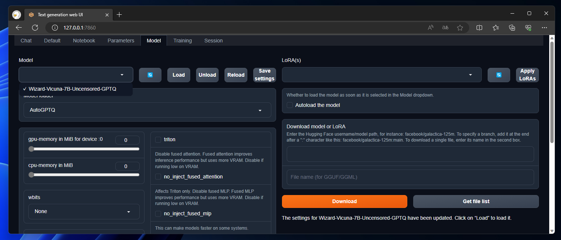Go back to the previous page
561x240 pixels.
coord(19,28)
